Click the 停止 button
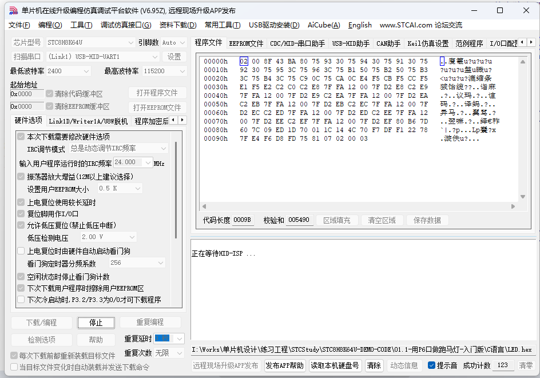 click(96, 323)
